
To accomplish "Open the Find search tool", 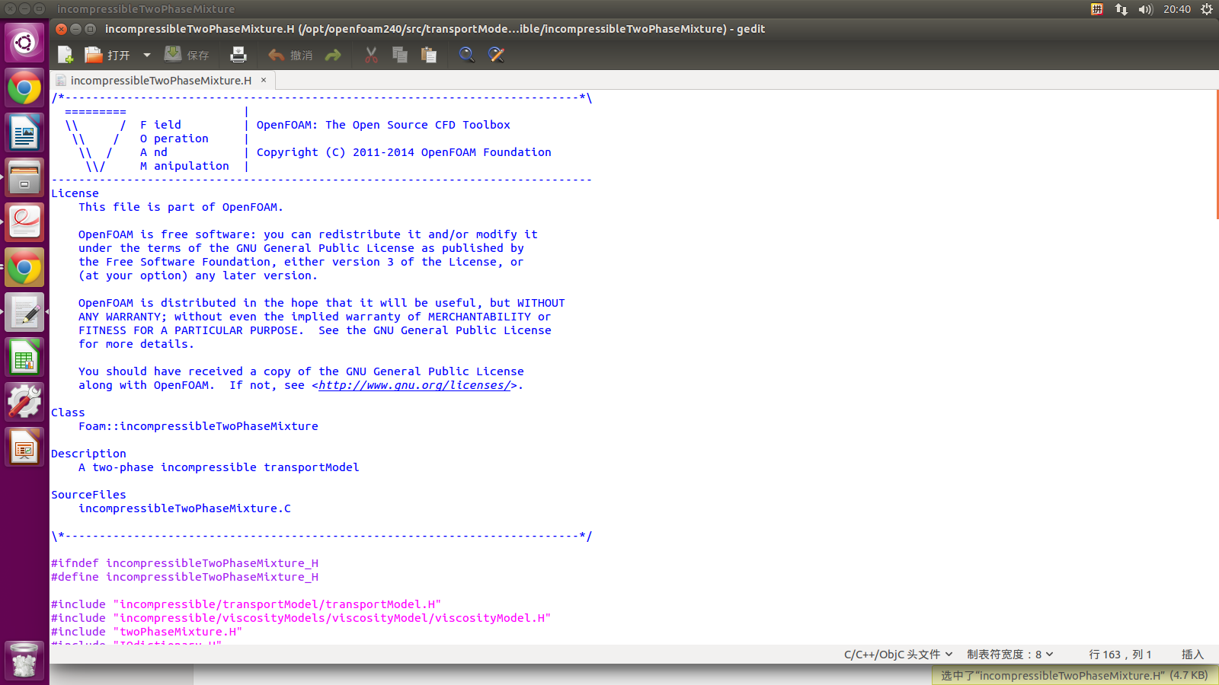I will tap(467, 55).
